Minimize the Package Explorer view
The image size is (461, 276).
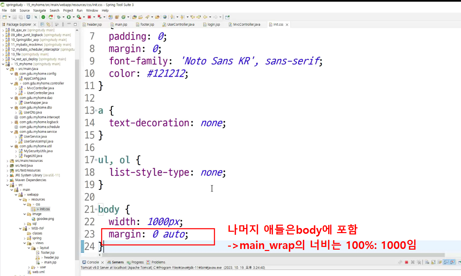pos(69,24)
